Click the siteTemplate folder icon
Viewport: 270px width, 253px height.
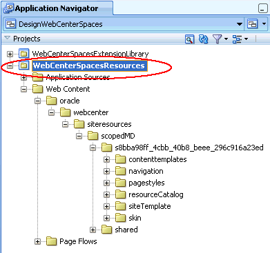click(x=120, y=206)
